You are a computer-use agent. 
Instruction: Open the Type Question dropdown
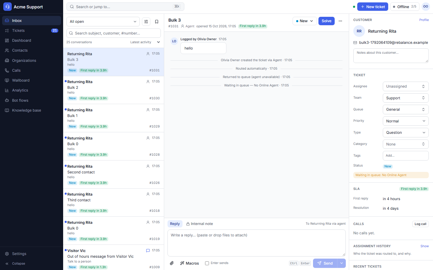click(406, 133)
